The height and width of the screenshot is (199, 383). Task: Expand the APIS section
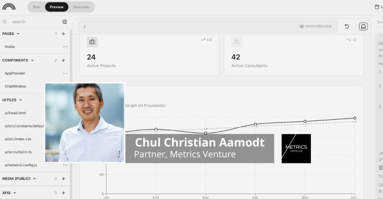click(x=15, y=193)
